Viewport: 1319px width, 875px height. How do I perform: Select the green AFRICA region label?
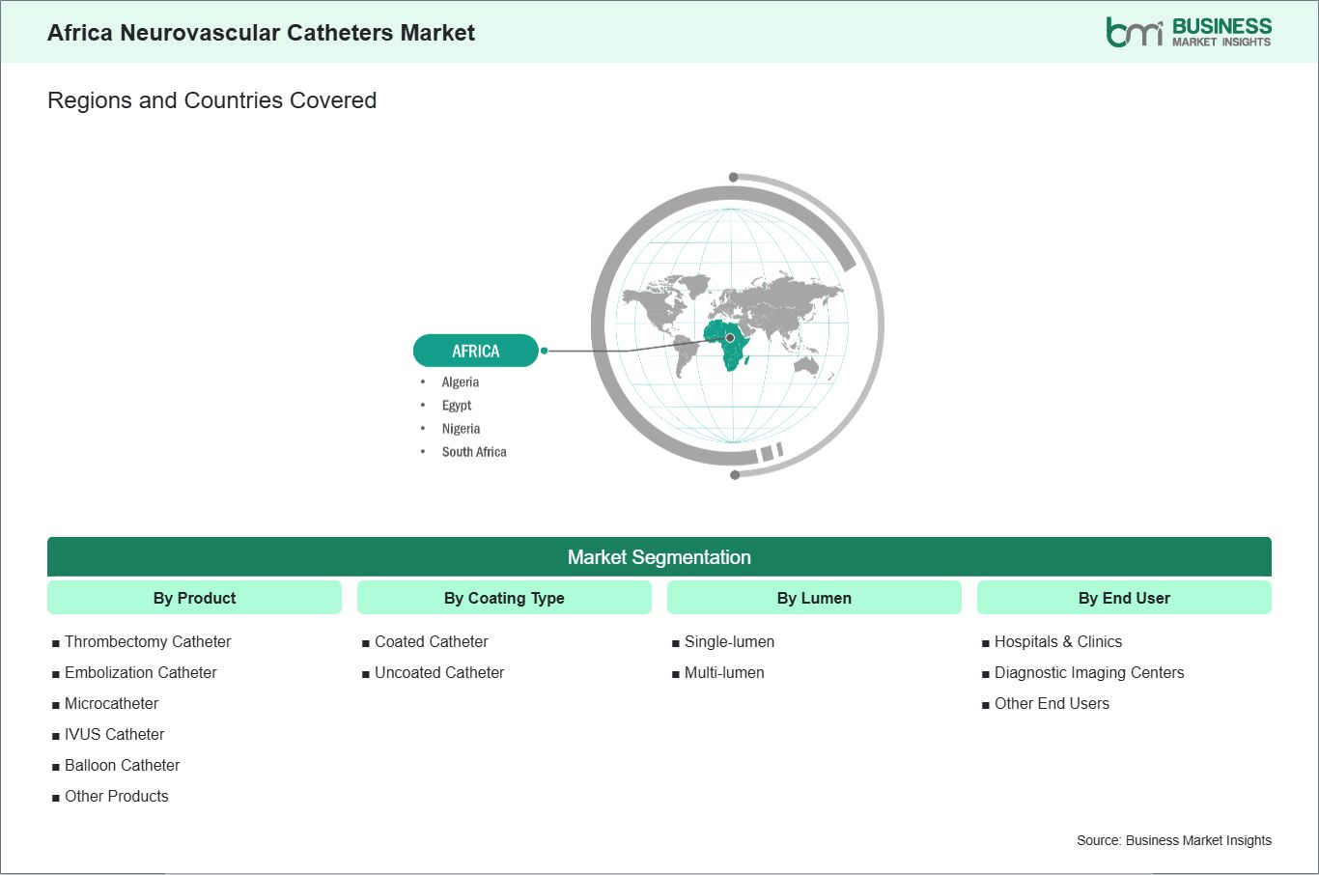coord(475,351)
